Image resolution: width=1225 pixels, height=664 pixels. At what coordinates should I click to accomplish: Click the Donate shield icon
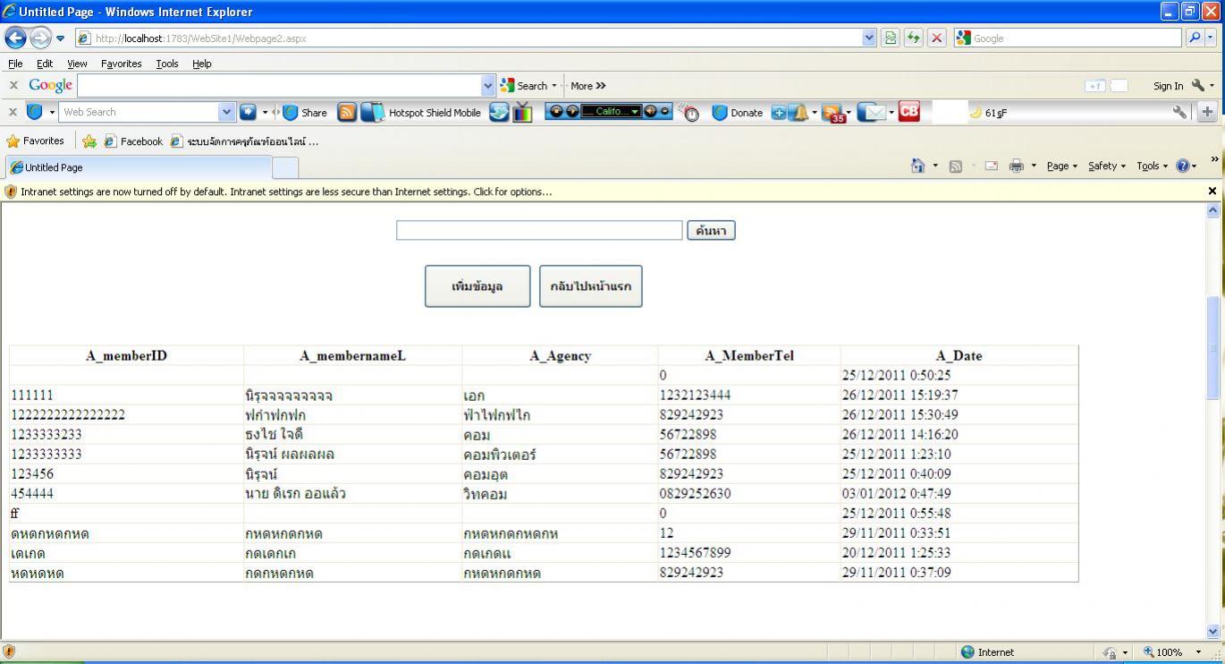click(x=721, y=113)
